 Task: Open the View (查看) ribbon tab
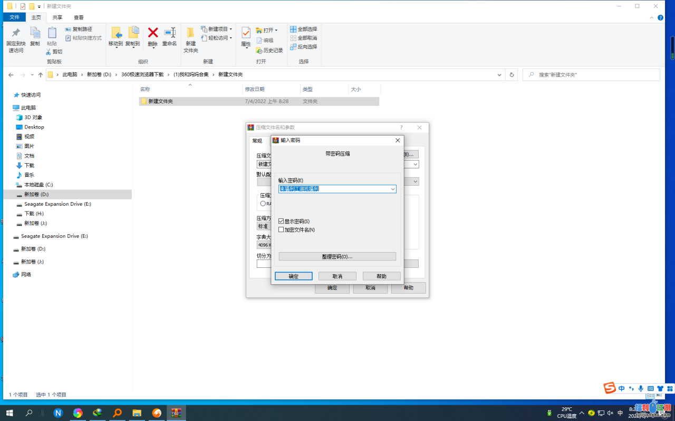[79, 17]
